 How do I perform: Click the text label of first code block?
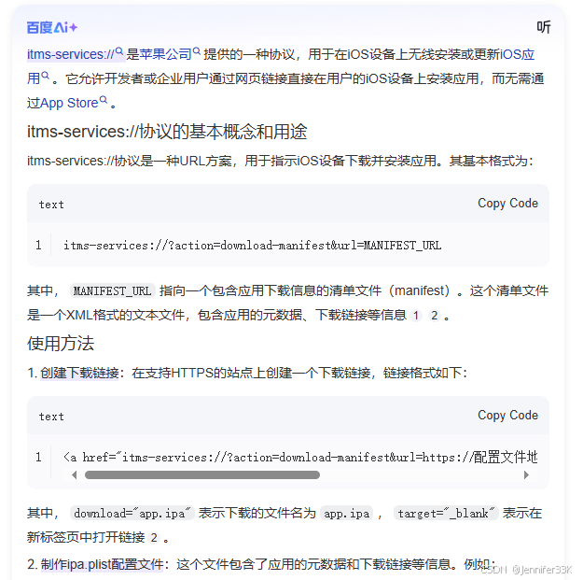[x=51, y=205]
